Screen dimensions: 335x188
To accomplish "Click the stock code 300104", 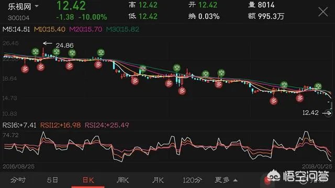I will point(19,18).
